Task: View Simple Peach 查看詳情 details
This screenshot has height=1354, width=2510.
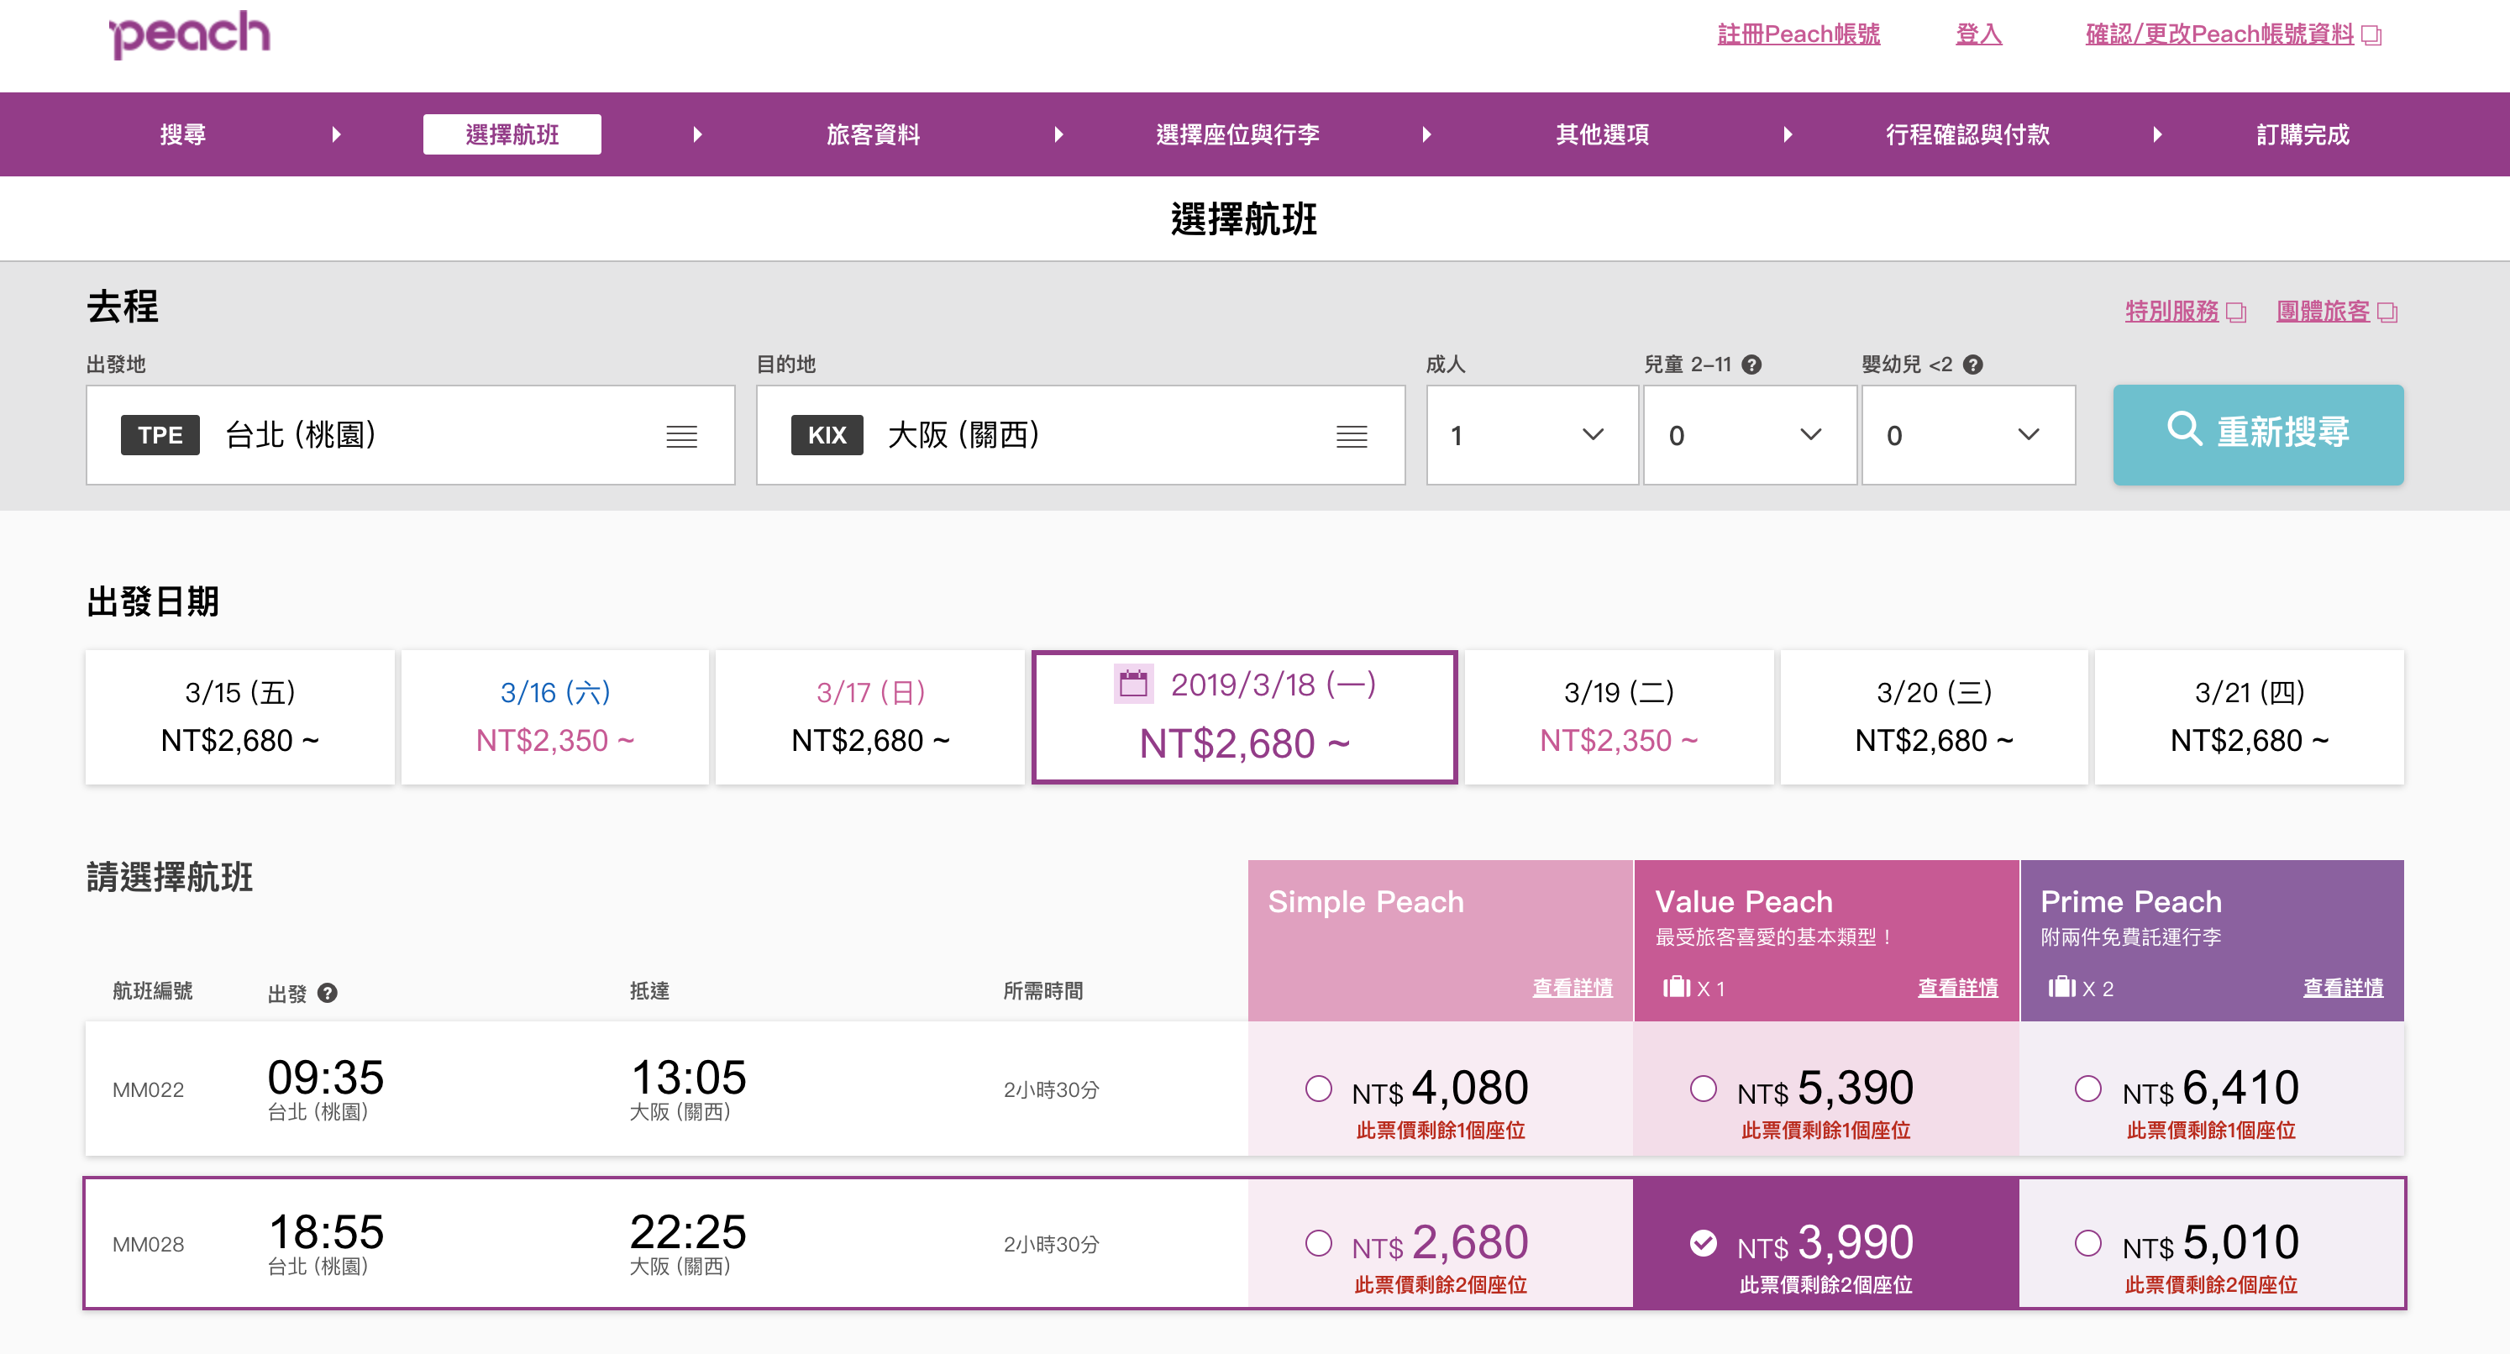Action: click(1572, 988)
